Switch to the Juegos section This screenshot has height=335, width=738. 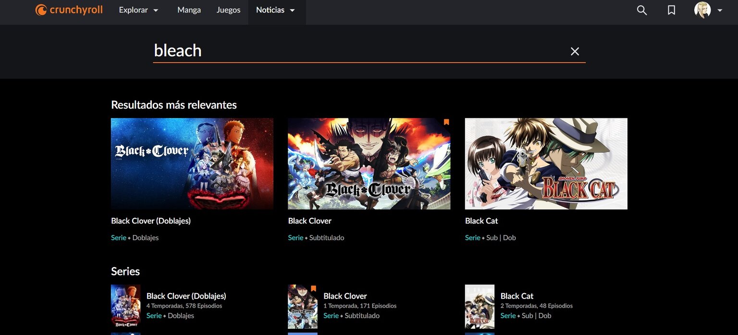(x=228, y=10)
